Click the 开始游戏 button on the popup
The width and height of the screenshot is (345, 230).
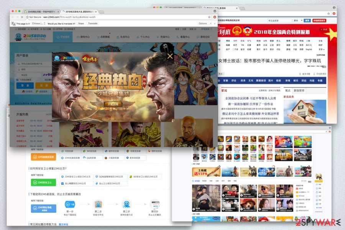tap(113, 104)
